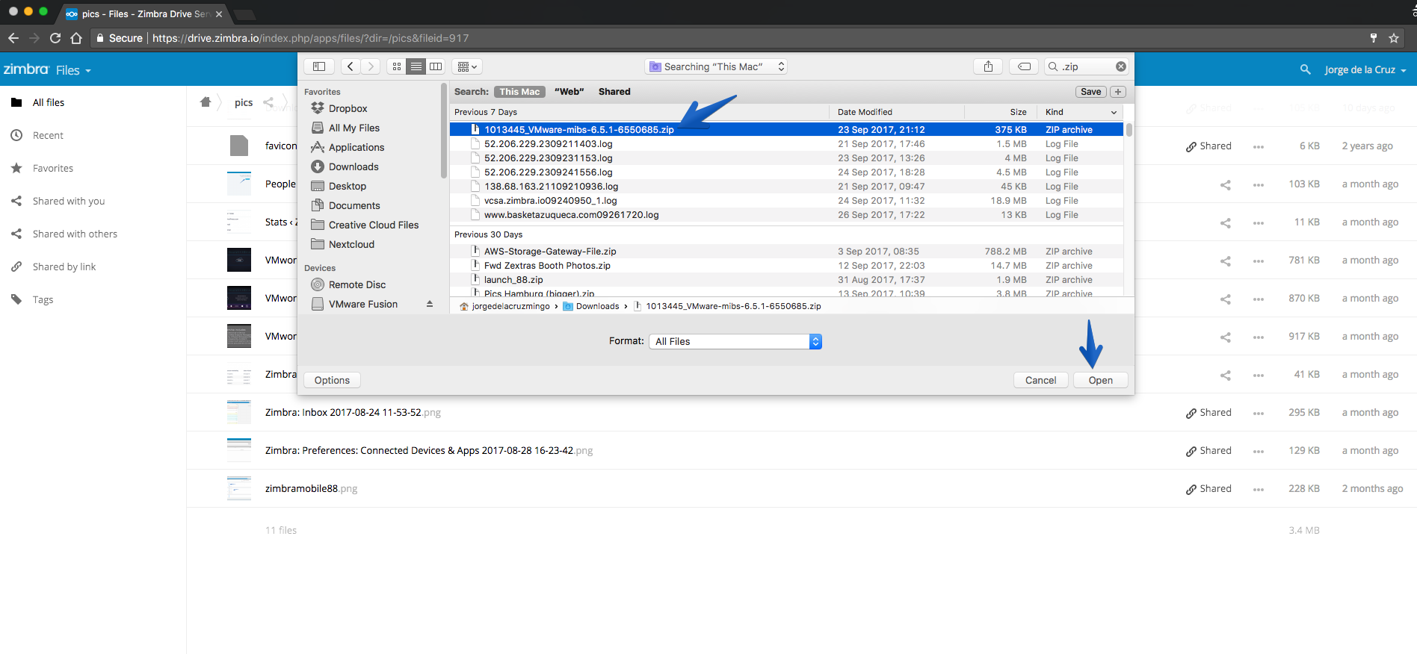Go to the browser home page

pos(76,38)
